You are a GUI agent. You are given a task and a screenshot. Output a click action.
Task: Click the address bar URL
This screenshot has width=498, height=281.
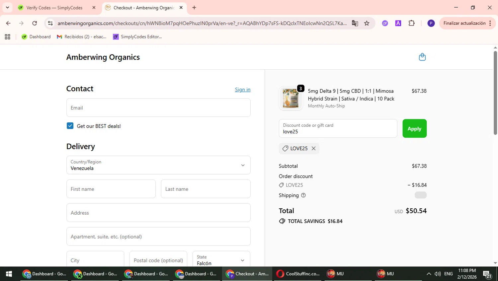pyautogui.click(x=202, y=23)
